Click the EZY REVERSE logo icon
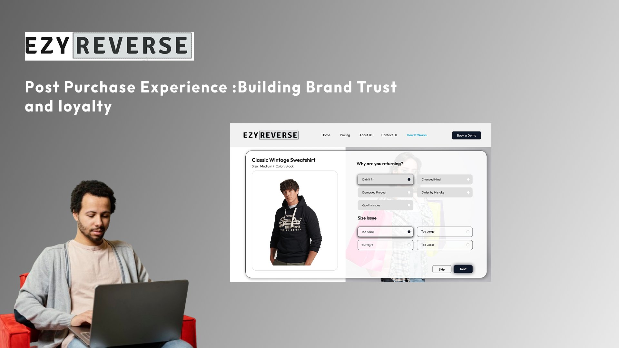619x348 pixels. (109, 46)
